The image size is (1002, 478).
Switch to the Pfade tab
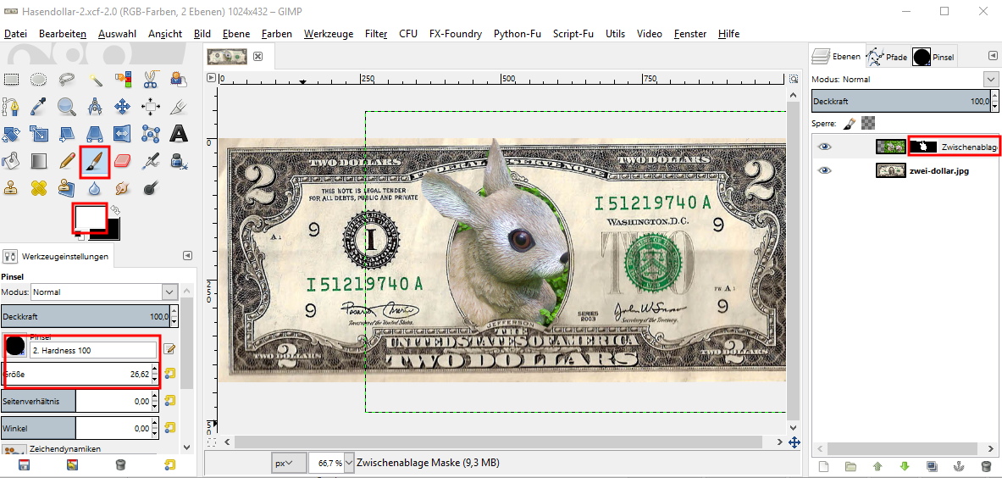coord(886,57)
